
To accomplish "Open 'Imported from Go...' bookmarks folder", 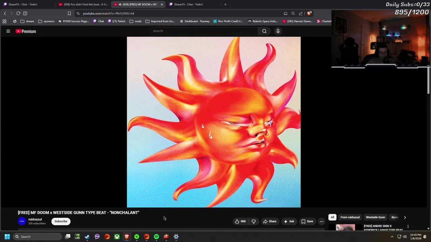I will [160, 21].
